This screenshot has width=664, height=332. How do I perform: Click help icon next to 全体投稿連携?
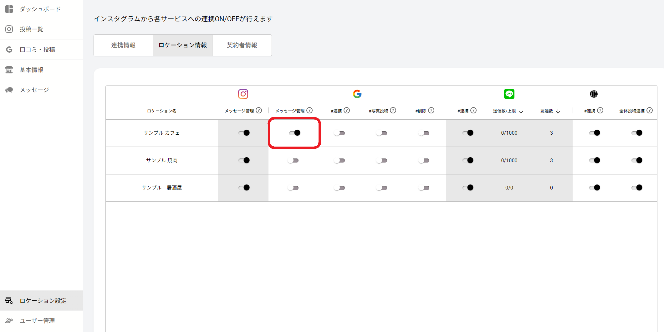point(650,111)
